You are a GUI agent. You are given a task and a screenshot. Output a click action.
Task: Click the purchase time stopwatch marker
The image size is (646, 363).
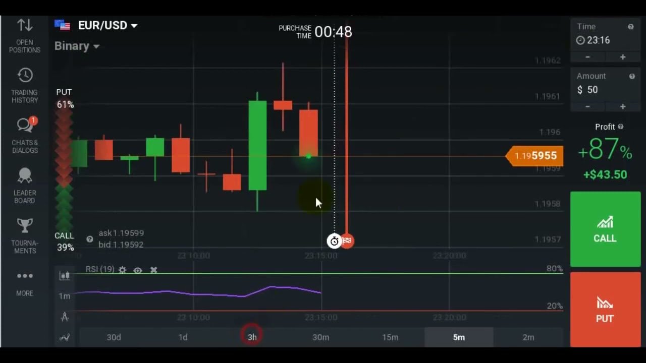point(334,241)
